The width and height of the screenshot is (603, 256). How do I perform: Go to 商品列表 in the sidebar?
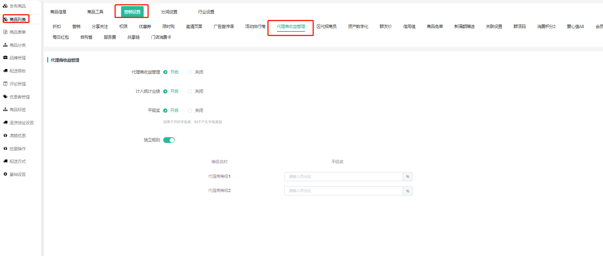click(18, 19)
